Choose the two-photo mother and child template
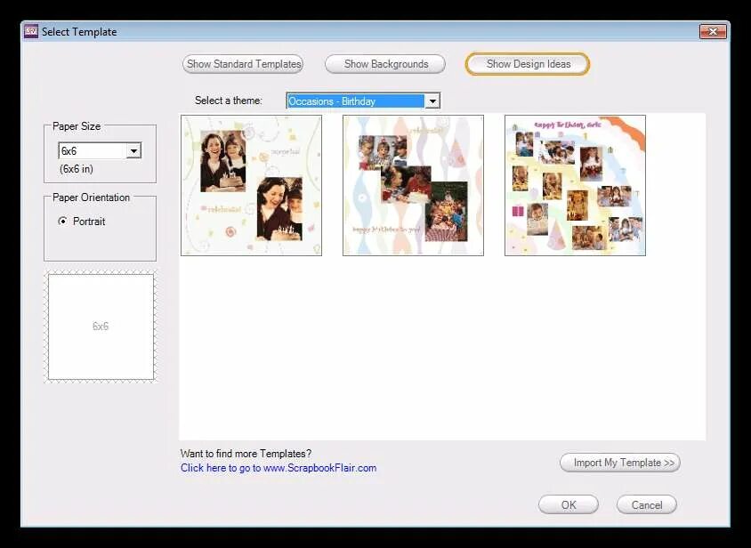This screenshot has width=751, height=548. pos(252,185)
